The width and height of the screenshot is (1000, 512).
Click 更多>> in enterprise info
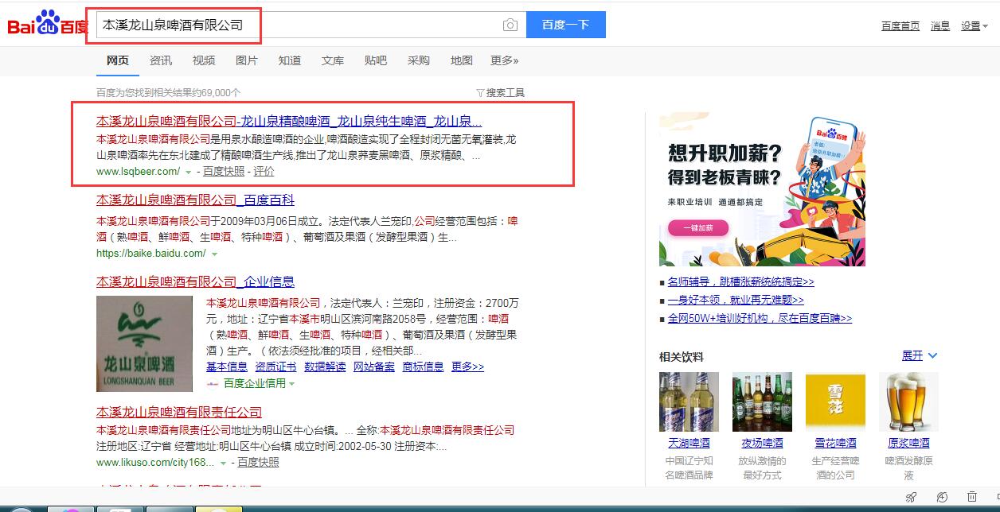click(467, 367)
